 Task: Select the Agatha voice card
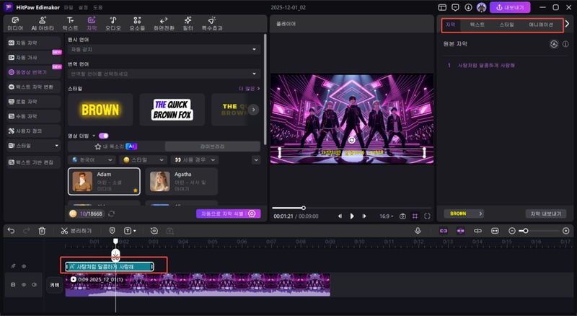pyautogui.click(x=182, y=181)
